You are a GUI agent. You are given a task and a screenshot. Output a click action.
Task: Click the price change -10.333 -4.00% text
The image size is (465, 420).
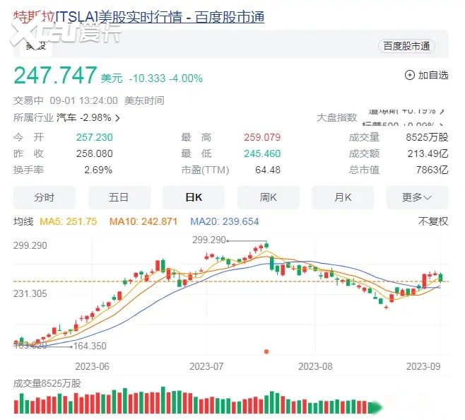(166, 78)
